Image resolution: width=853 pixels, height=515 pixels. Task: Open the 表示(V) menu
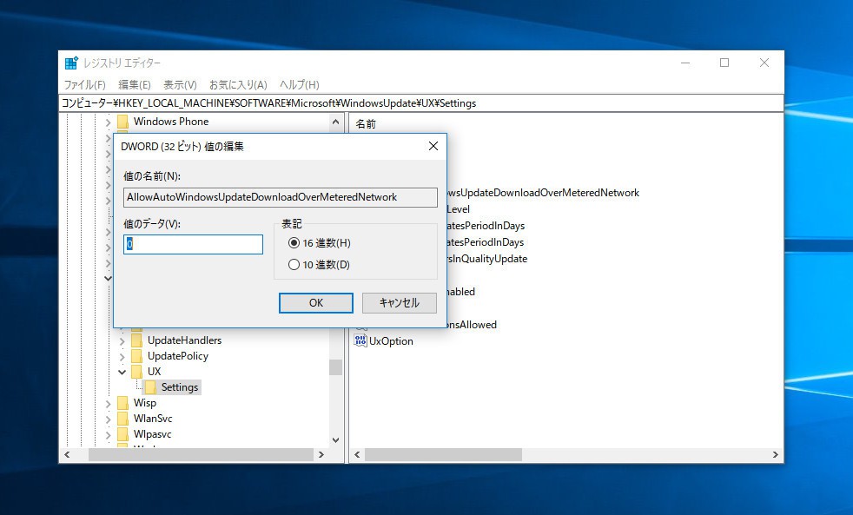pos(180,85)
